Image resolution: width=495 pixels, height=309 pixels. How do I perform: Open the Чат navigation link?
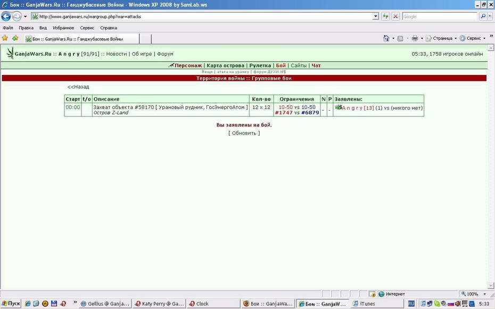pos(316,65)
